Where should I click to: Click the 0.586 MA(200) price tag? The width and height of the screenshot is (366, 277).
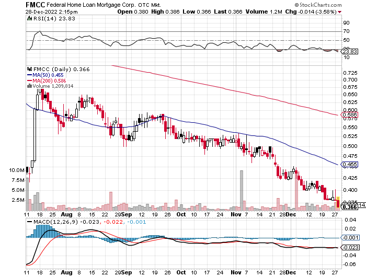click(x=349, y=114)
